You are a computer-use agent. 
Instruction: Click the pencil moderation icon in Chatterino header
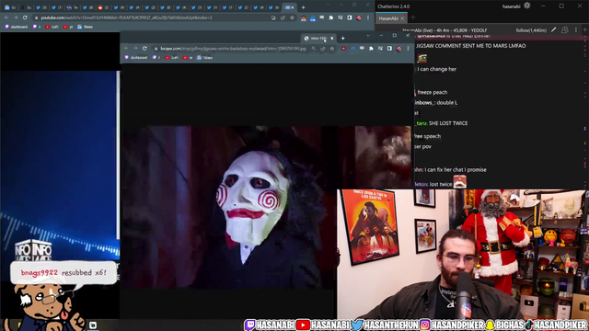pos(553,30)
